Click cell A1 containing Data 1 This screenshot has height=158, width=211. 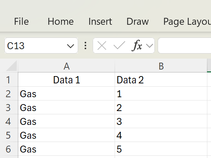66,80
